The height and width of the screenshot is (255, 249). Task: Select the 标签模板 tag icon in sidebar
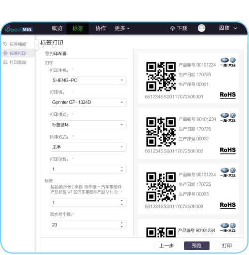pyautogui.click(x=5, y=44)
